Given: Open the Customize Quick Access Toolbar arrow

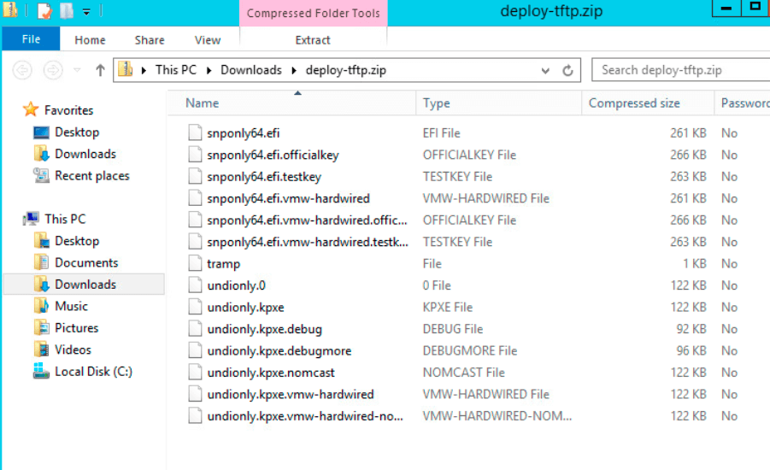Looking at the screenshot, I should point(86,11).
